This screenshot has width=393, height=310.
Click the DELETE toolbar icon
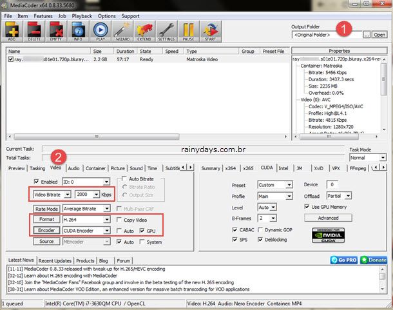point(34,32)
